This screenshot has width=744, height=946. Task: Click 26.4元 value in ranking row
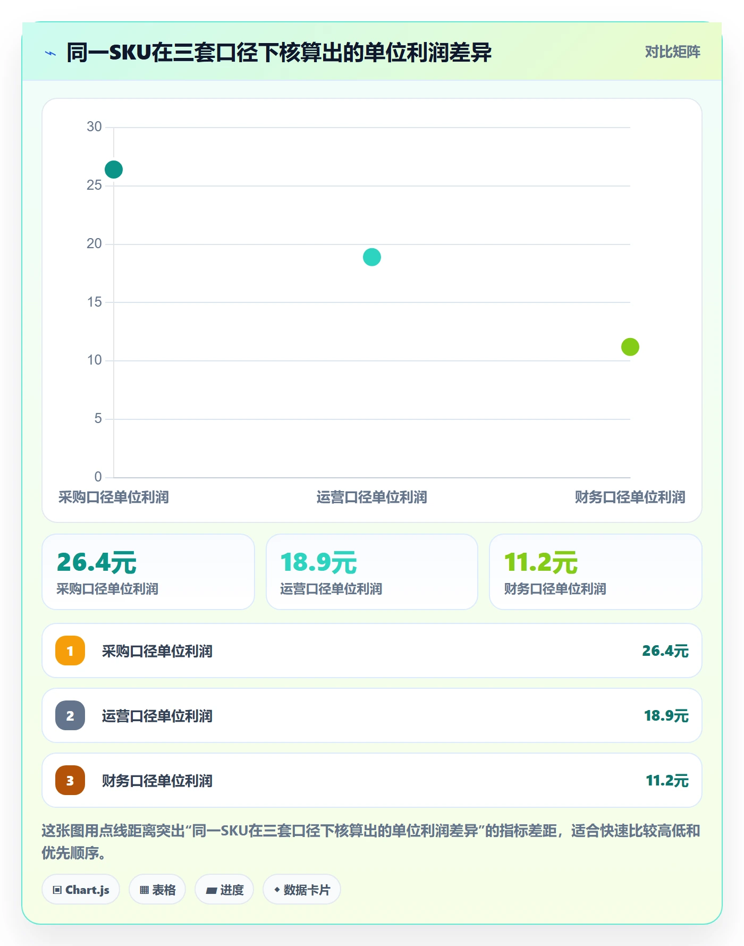point(665,651)
